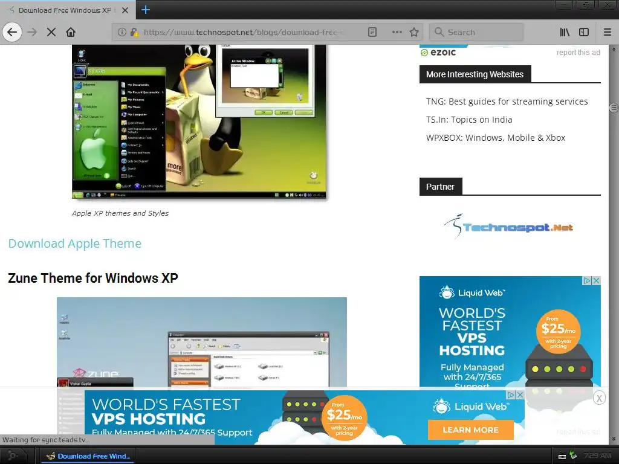Click the network tray icon
Screen dimensions: 619x464
(x=574, y=456)
